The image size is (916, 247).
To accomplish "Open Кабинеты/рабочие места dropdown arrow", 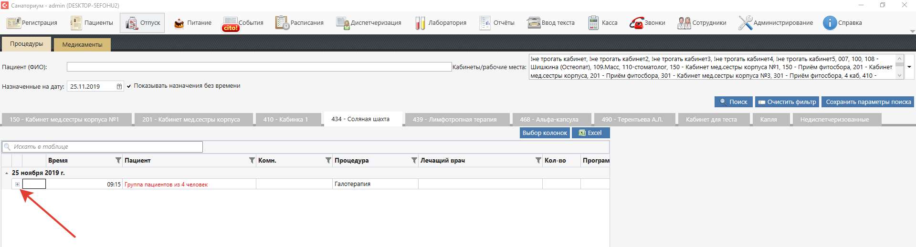I will [909, 67].
